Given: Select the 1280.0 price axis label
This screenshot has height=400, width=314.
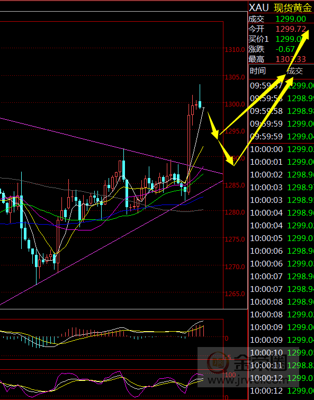Looking at the screenshot, I should [x=235, y=212].
